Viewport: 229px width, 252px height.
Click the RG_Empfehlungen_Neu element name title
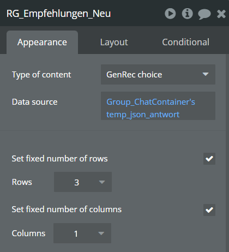tap(58, 14)
